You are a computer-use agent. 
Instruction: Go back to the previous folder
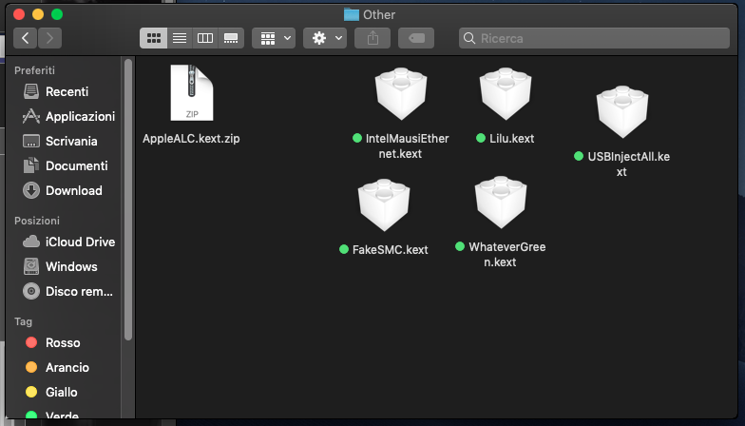pyautogui.click(x=26, y=38)
